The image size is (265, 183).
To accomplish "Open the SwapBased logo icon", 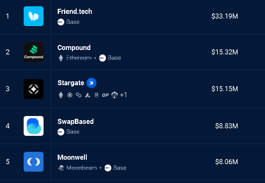I will pyautogui.click(x=34, y=126).
